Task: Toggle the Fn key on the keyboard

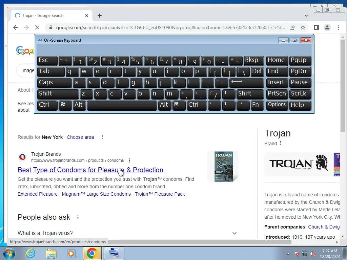Action: click(x=257, y=105)
